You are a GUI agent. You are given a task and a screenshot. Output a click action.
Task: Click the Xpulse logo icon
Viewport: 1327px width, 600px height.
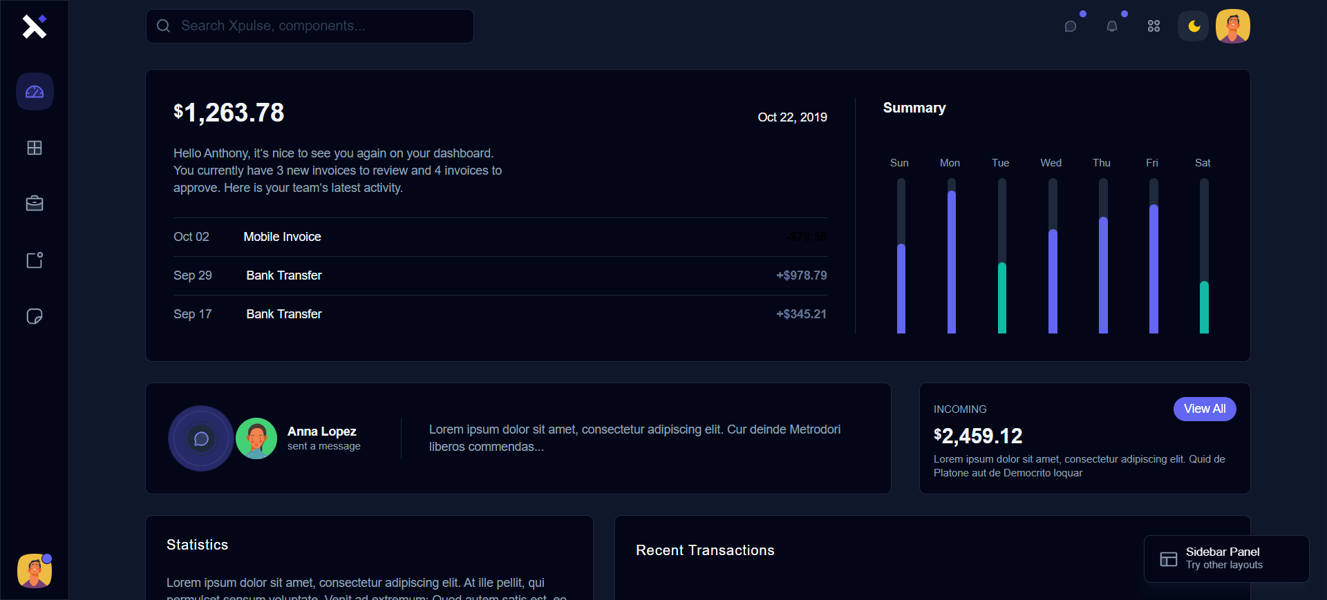pyautogui.click(x=34, y=26)
